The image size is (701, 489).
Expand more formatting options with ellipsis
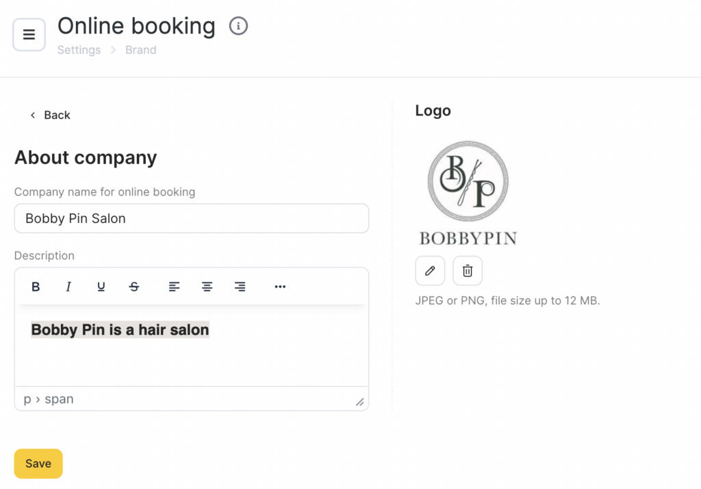[x=280, y=287]
